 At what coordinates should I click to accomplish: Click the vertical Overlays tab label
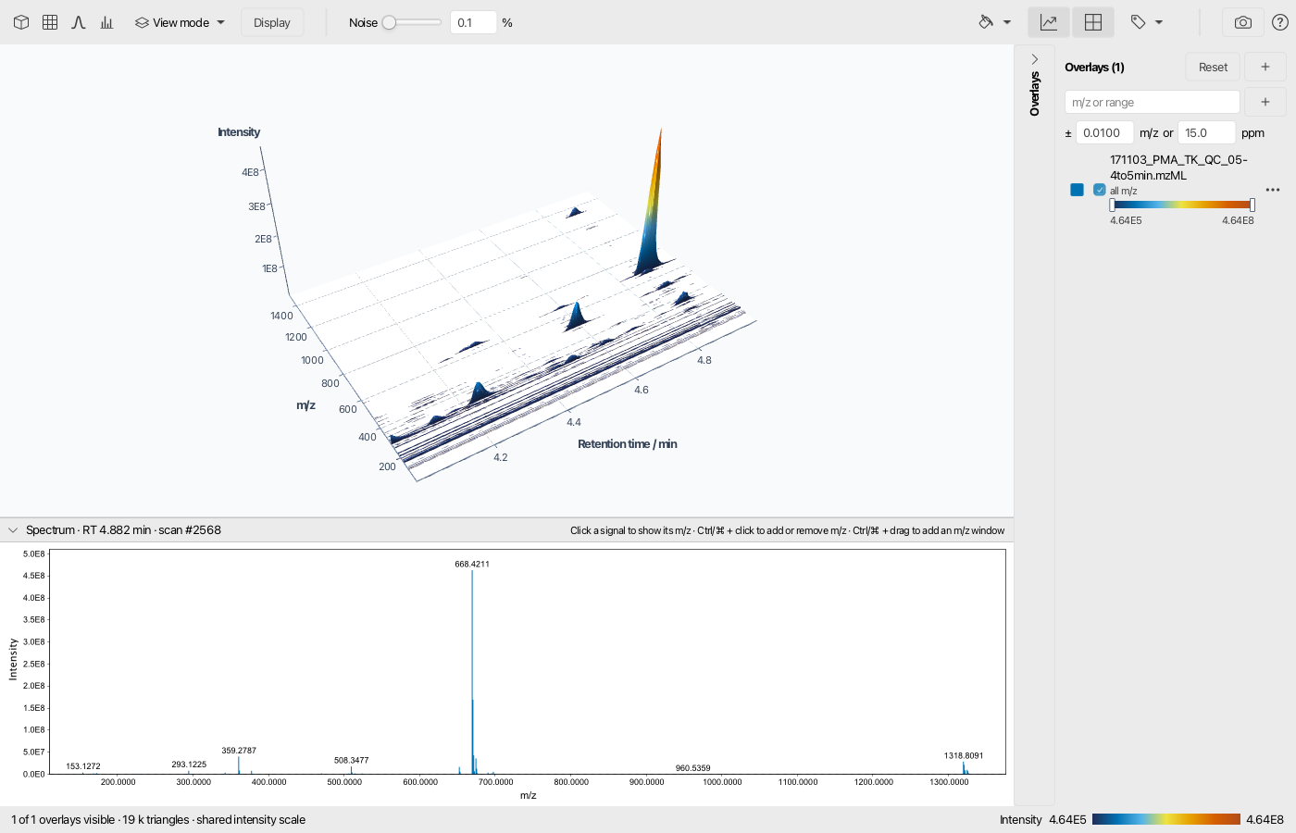point(1035,93)
